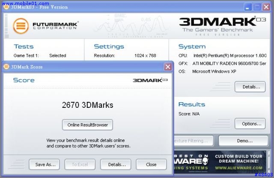
Task: Click Save As... in score dialog
Action: click(x=45, y=164)
